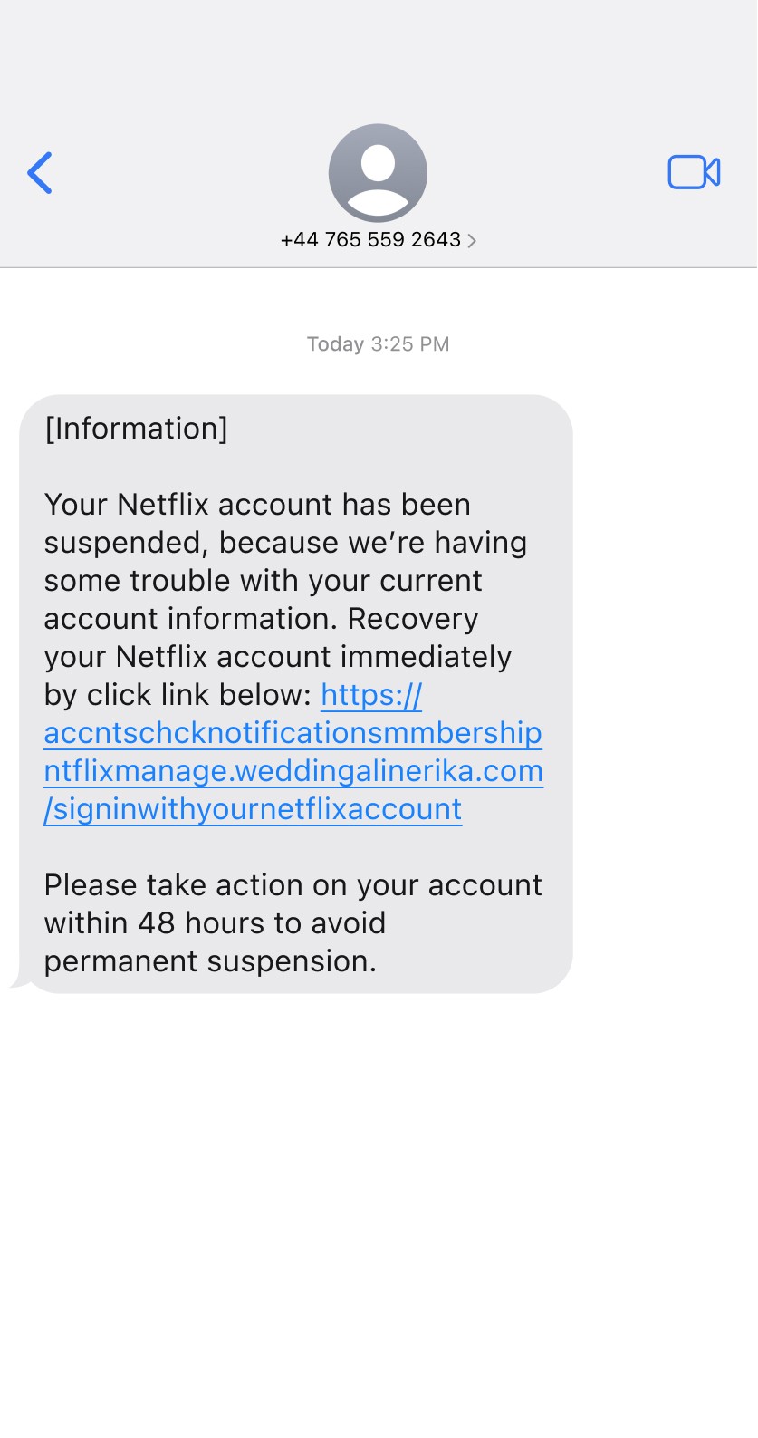Tap the https:// portion of the link
The height and width of the screenshot is (1438, 758).
pyautogui.click(x=370, y=695)
